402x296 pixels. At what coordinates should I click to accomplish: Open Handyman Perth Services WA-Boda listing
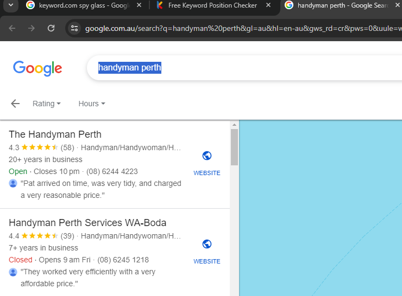click(87, 223)
